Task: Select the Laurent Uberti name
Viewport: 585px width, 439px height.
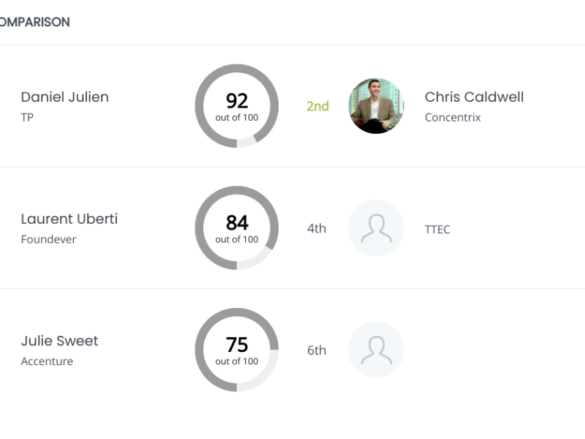Action: pos(69,219)
